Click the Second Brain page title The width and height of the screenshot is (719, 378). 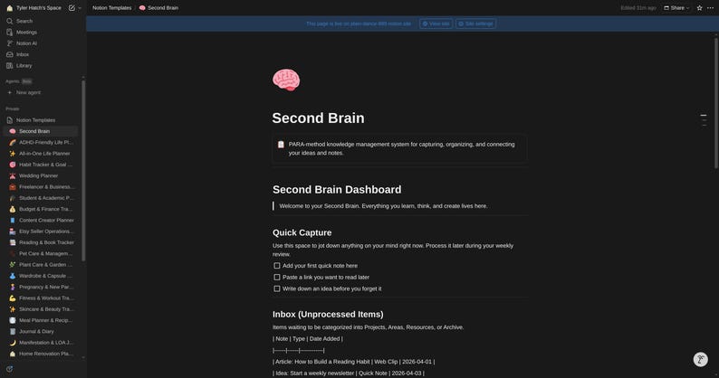[318, 118]
